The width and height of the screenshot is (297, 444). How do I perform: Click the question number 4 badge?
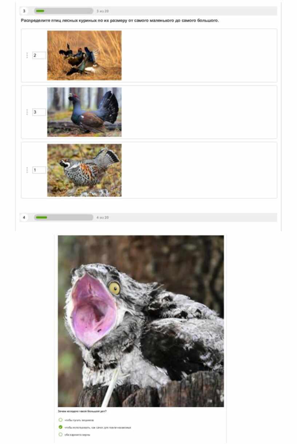24,217
